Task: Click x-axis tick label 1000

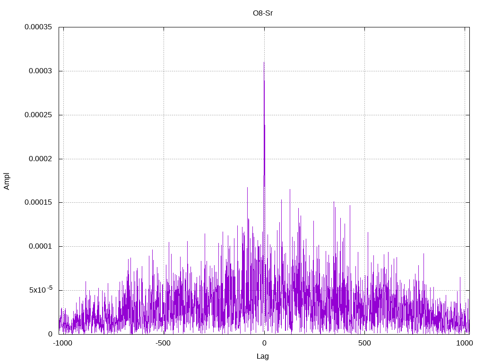Action: pyautogui.click(x=465, y=343)
